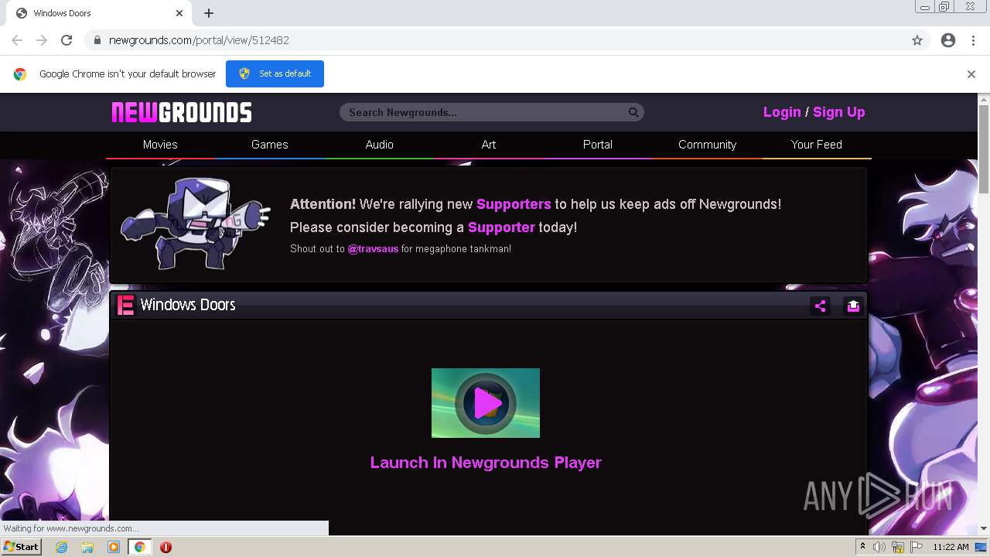The height and width of the screenshot is (557, 990).
Task: Click the scrollbar down arrow
Action: click(984, 528)
